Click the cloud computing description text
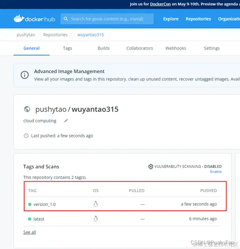Image resolution: width=240 pixels, height=249 pixels. [x=40, y=121]
